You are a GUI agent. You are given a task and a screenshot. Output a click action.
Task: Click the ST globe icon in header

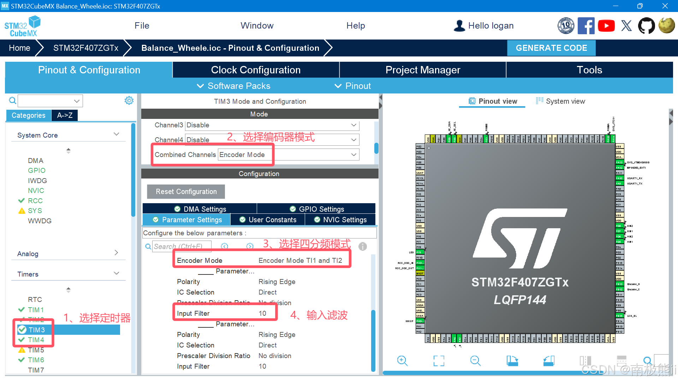667,26
